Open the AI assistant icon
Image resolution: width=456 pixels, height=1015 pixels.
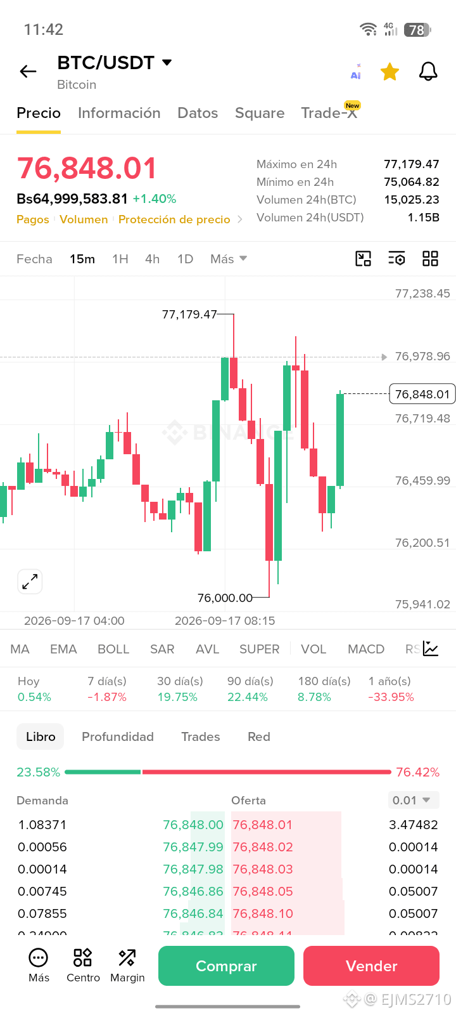click(x=356, y=72)
